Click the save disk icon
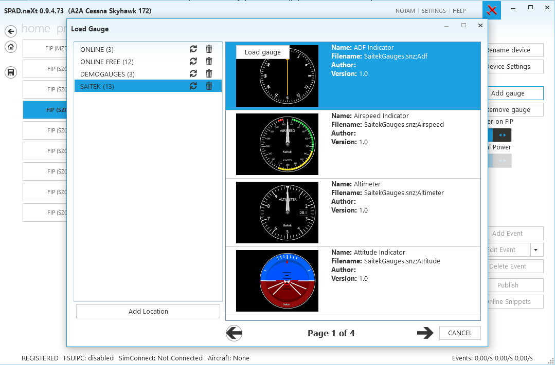The width and height of the screenshot is (555, 365). pyautogui.click(x=11, y=72)
